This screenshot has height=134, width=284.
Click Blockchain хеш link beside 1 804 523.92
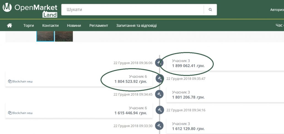click(x=22, y=82)
